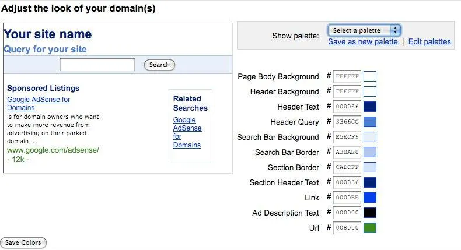461x250 pixels.
Task: Click the Save as new palette link
Action: 362,42
